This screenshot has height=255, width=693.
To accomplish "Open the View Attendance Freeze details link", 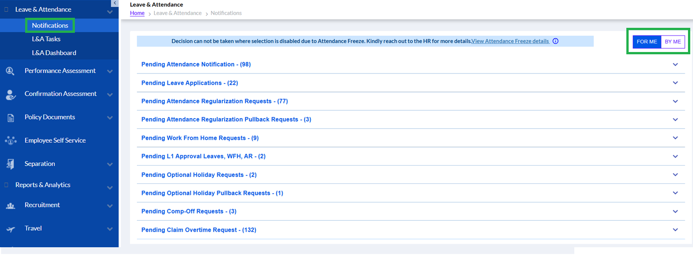I will (x=510, y=41).
